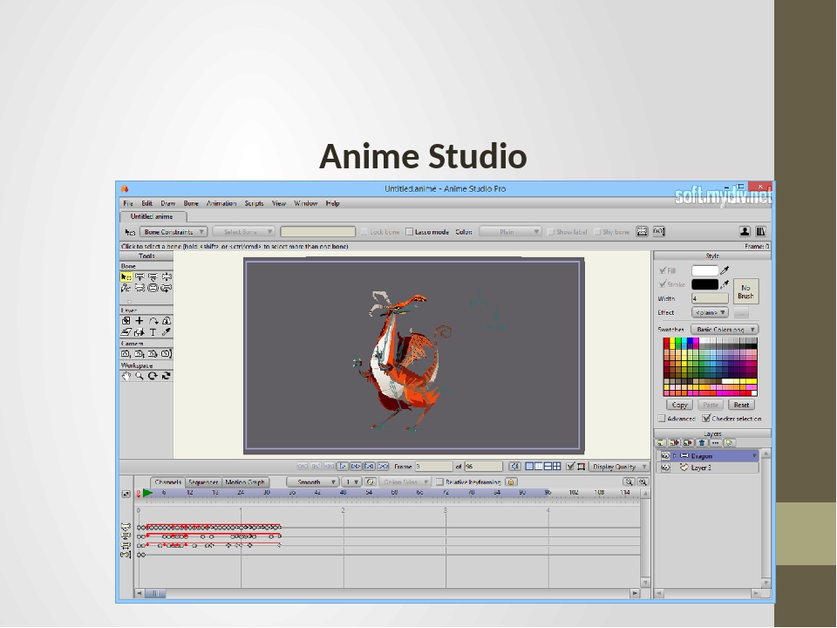Click the stroke Width input field
The width and height of the screenshot is (837, 628).
[x=710, y=298]
